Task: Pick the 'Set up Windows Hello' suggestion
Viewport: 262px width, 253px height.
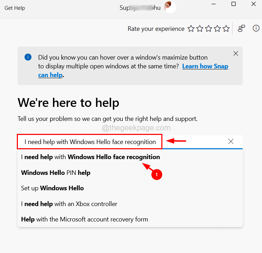Action: pos(52,188)
